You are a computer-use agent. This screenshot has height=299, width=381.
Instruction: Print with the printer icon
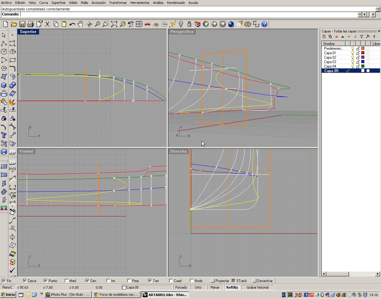click(30, 24)
